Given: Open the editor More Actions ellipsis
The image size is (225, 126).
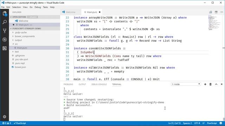Looking at the screenshot, I should 222,12.
